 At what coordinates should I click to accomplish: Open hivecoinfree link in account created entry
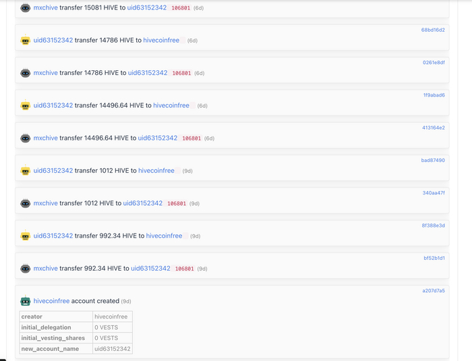pos(51,301)
